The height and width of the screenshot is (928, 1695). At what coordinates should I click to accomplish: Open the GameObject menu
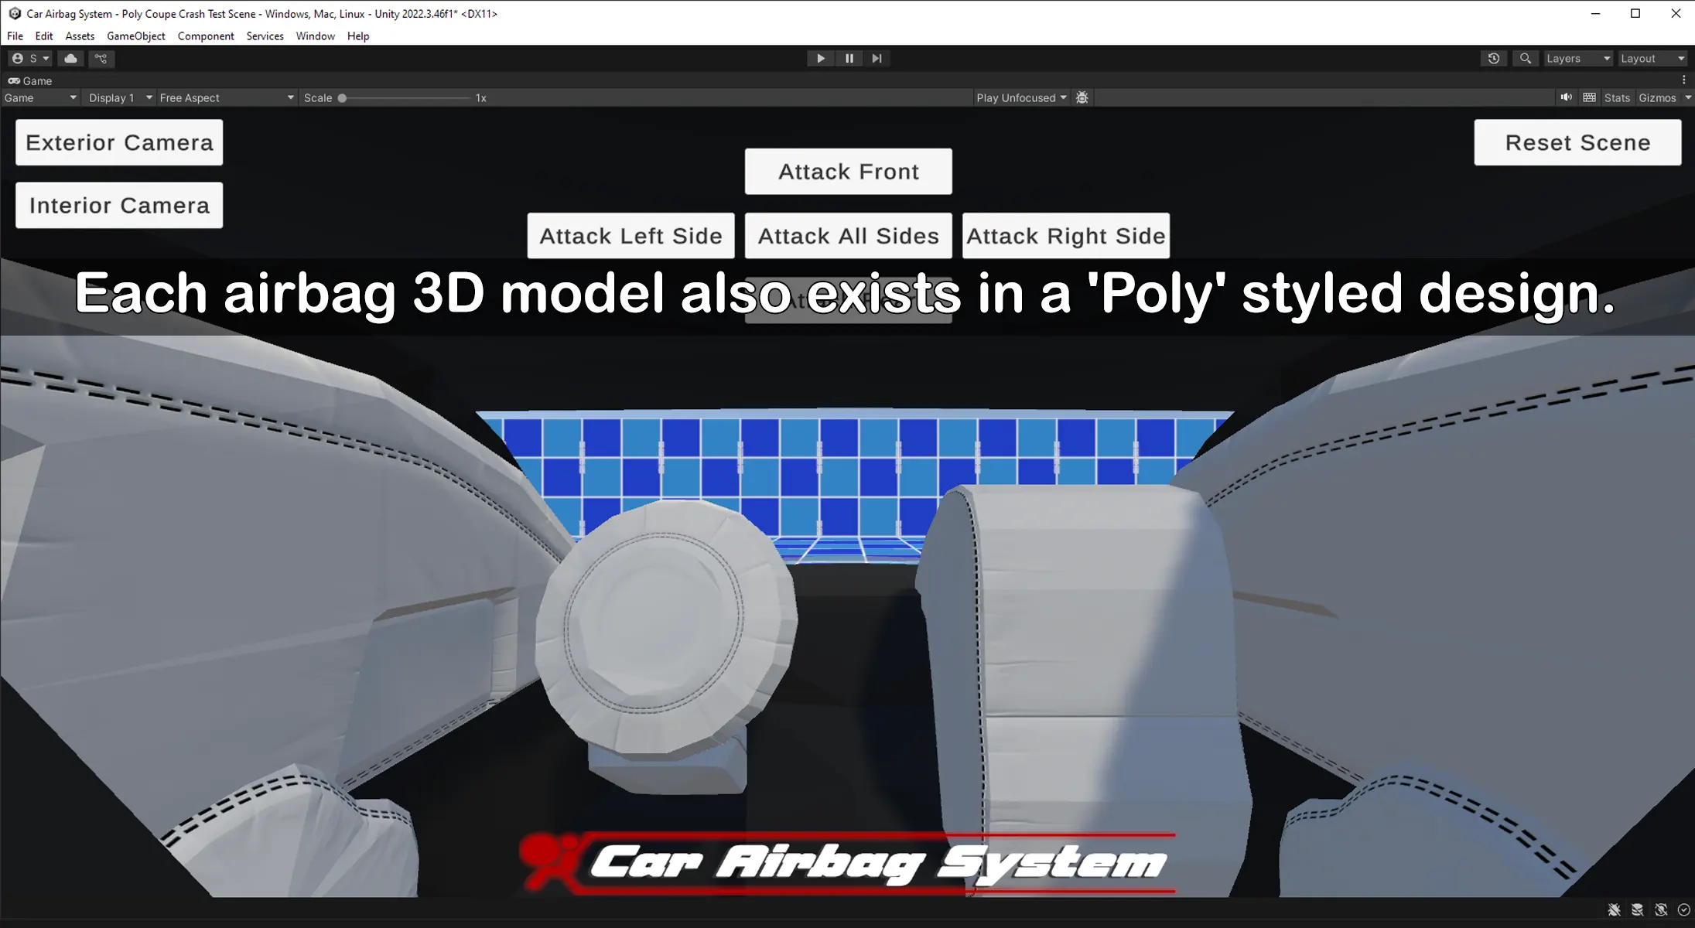pos(135,36)
